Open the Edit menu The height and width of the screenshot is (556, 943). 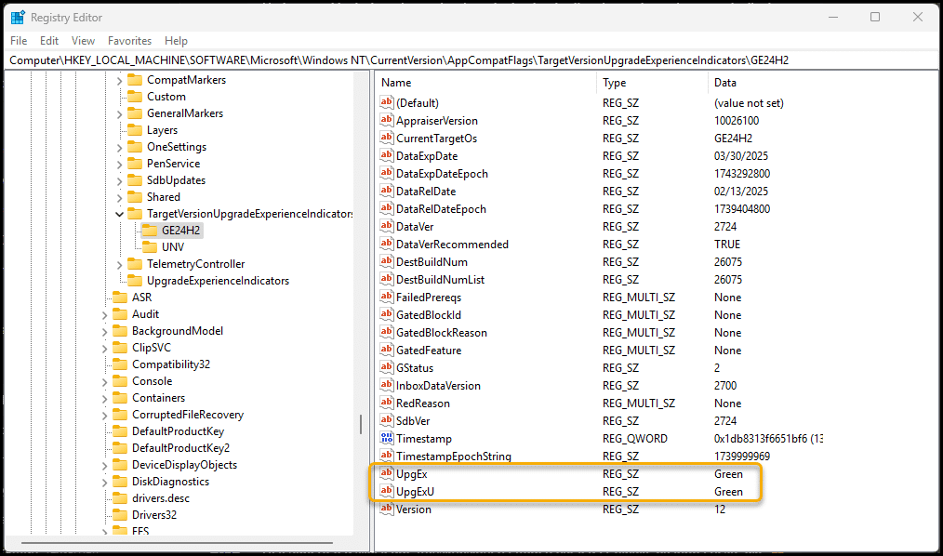(49, 41)
